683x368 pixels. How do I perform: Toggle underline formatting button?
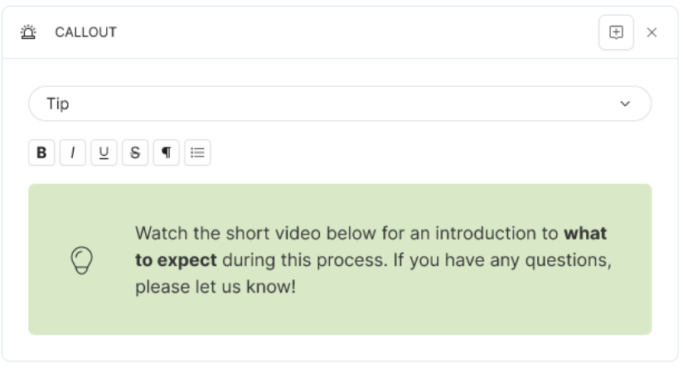tap(104, 153)
